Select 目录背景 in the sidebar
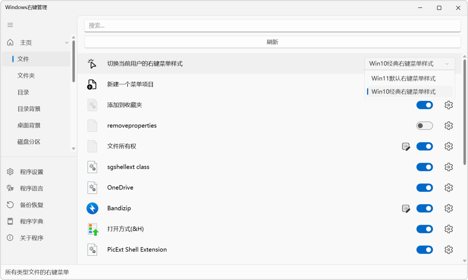Image resolution: width=468 pixels, height=280 pixels. click(x=36, y=109)
